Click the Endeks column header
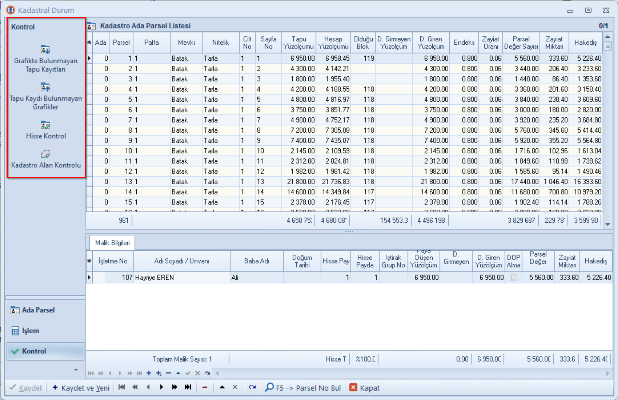 pyautogui.click(x=464, y=42)
